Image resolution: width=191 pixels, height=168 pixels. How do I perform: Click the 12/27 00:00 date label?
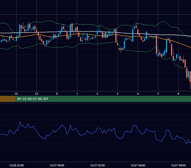(57, 165)
